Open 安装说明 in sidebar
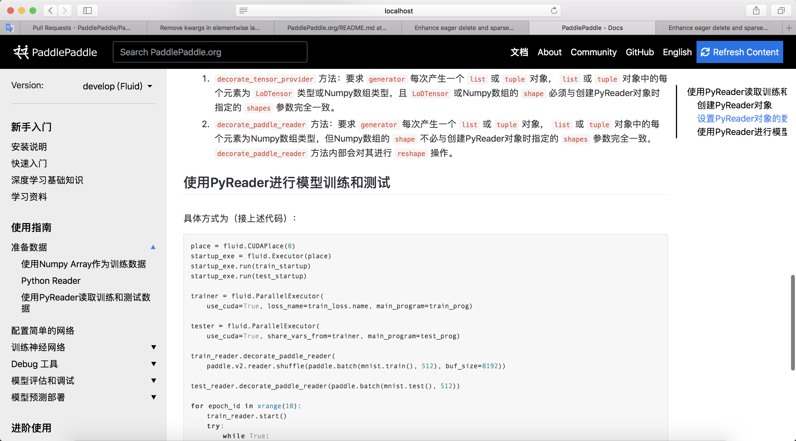Image resolution: width=796 pixels, height=441 pixels. [x=29, y=147]
